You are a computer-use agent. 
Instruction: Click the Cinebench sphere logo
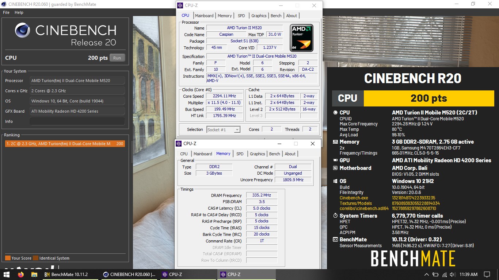click(x=22, y=30)
